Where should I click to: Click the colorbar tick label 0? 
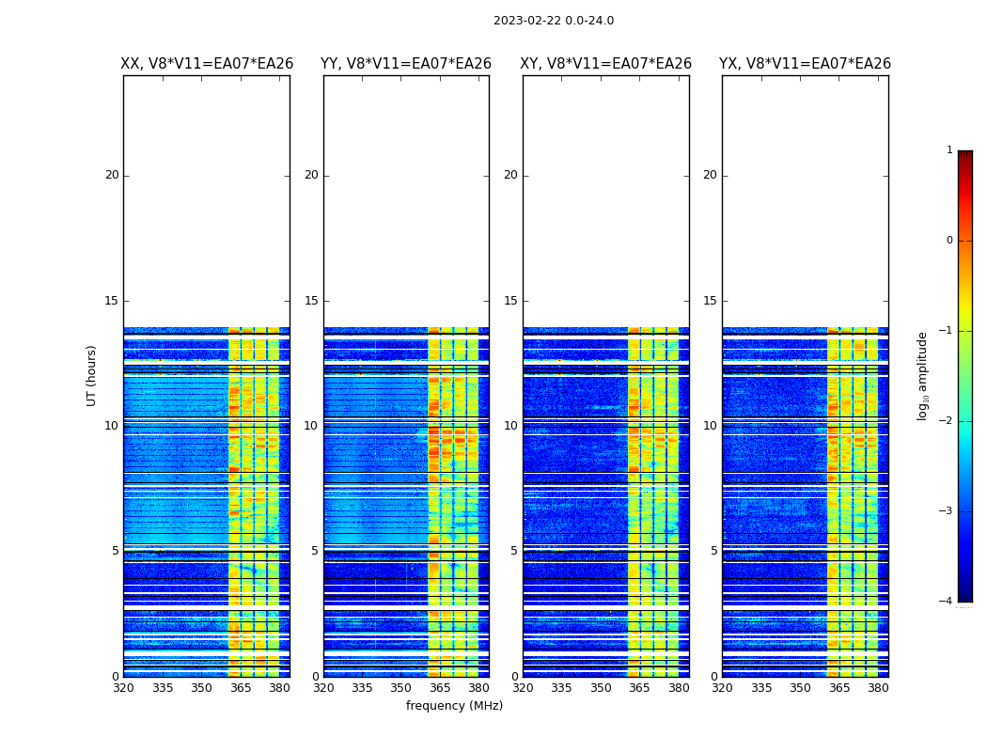[x=948, y=241]
